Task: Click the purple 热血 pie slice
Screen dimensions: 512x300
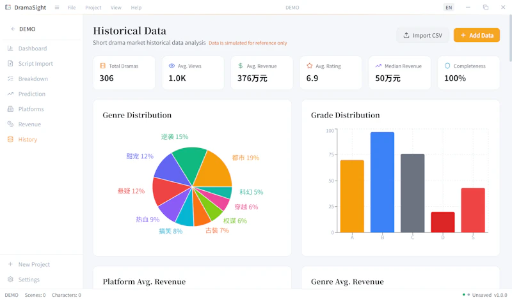Action: pyautogui.click(x=173, y=207)
